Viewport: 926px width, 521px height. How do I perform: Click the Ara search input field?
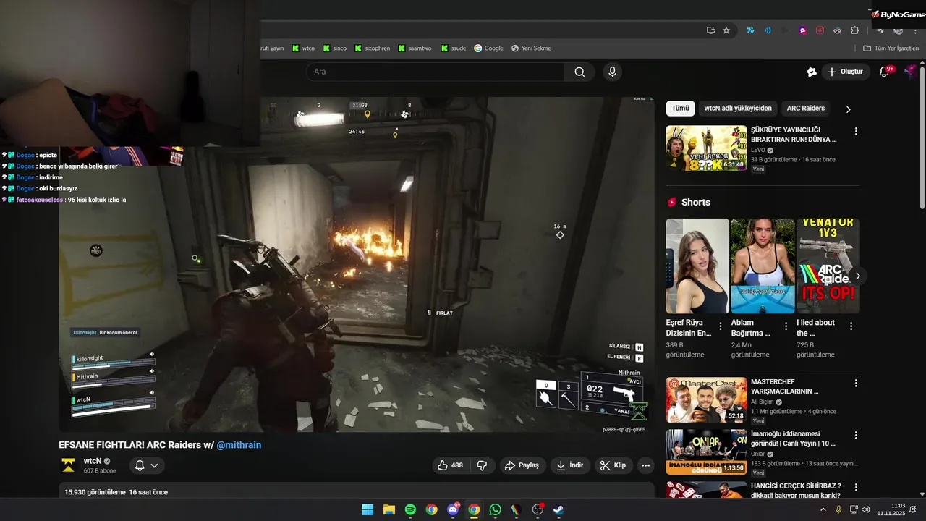(x=436, y=72)
